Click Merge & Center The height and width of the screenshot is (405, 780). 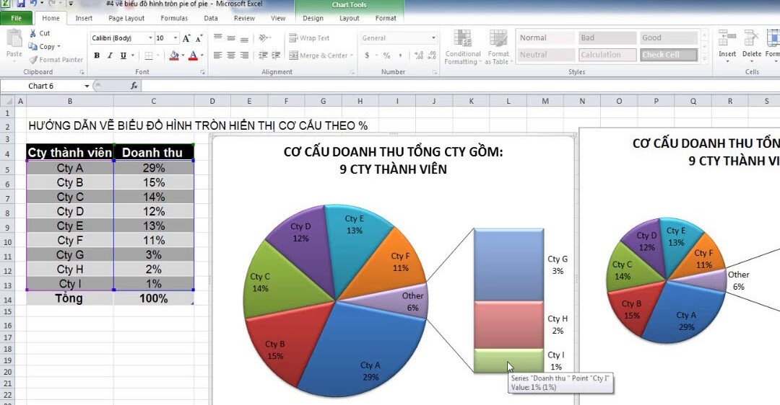318,55
